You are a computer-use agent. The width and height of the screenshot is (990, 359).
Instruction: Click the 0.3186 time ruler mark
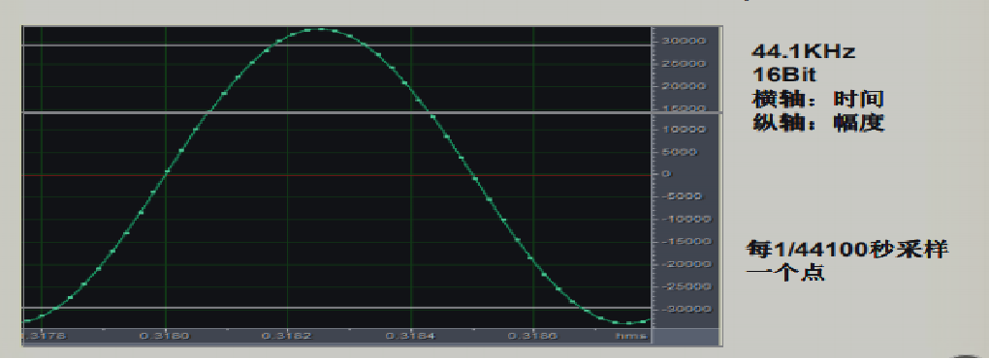coord(533,336)
